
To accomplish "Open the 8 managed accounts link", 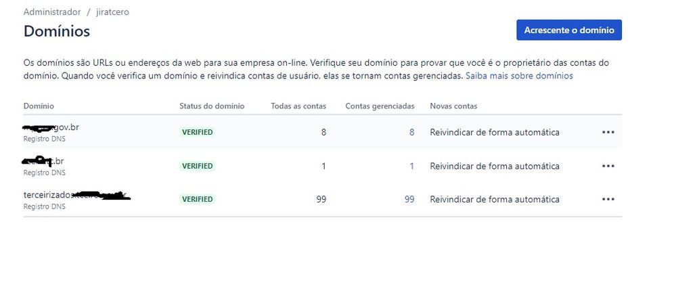I will pos(411,132).
